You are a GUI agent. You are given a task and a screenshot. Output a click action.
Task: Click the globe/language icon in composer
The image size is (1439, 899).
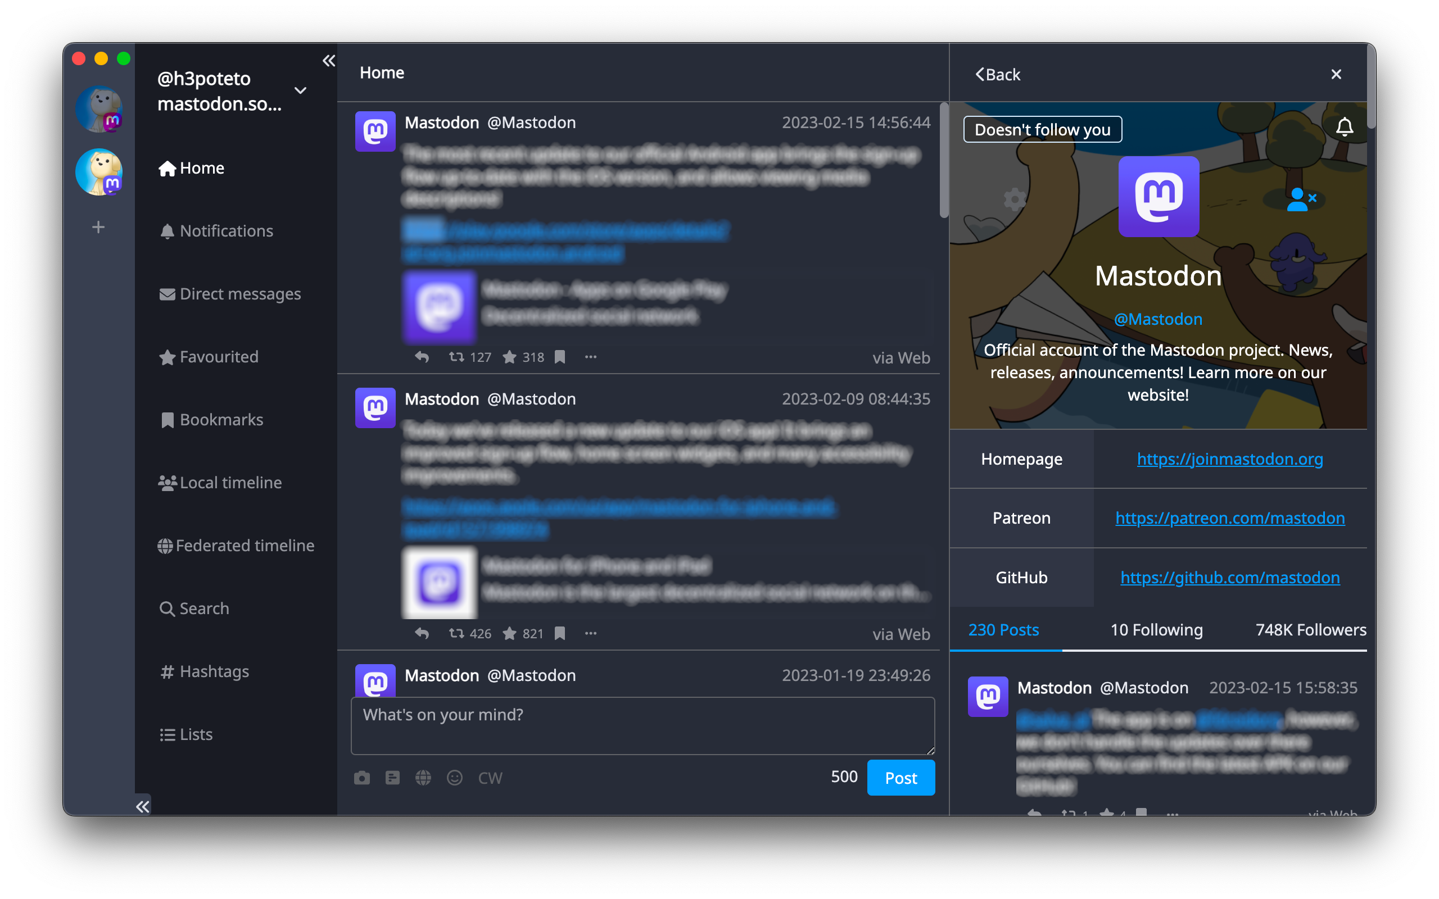425,778
